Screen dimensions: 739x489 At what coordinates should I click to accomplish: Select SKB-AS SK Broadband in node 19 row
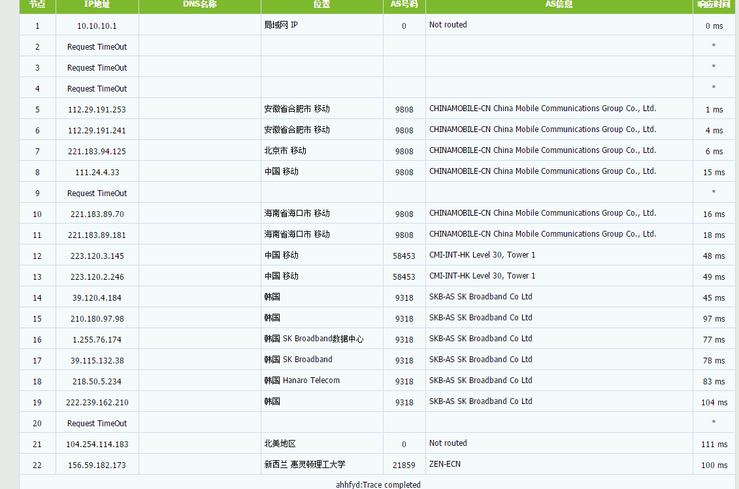coord(481,401)
